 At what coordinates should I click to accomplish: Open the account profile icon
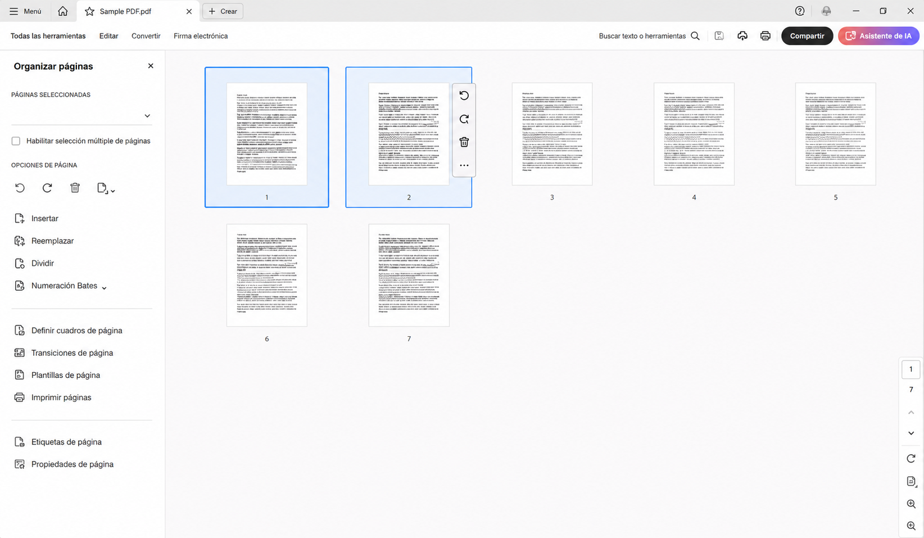(826, 11)
